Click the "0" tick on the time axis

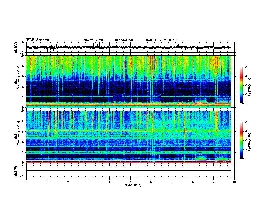[x=26, y=182]
